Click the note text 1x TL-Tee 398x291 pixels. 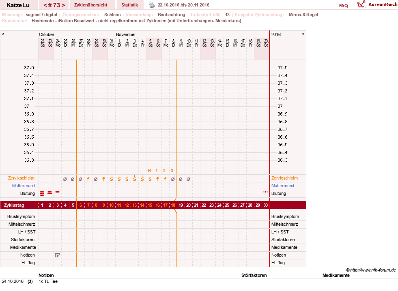[48, 282]
